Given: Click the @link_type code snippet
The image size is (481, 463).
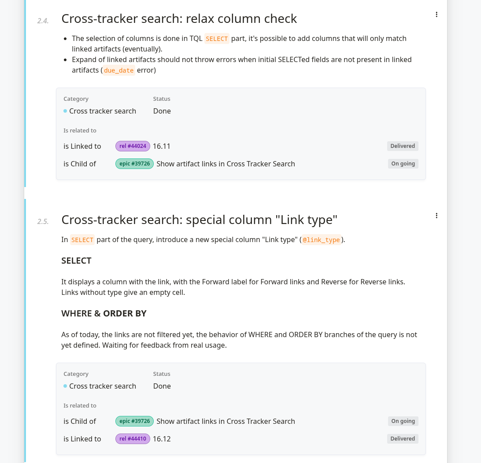Looking at the screenshot, I should [321, 239].
